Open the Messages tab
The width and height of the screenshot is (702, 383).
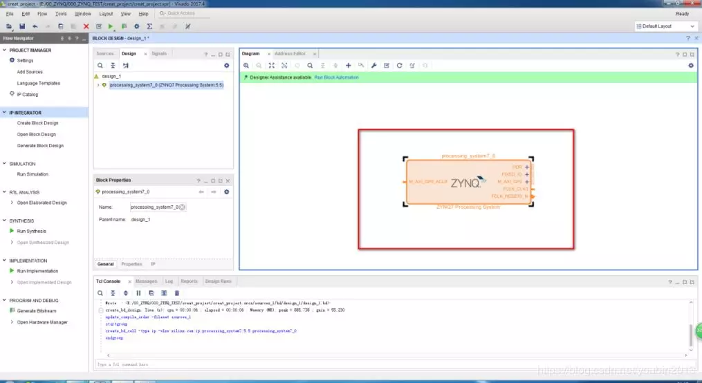tap(147, 281)
